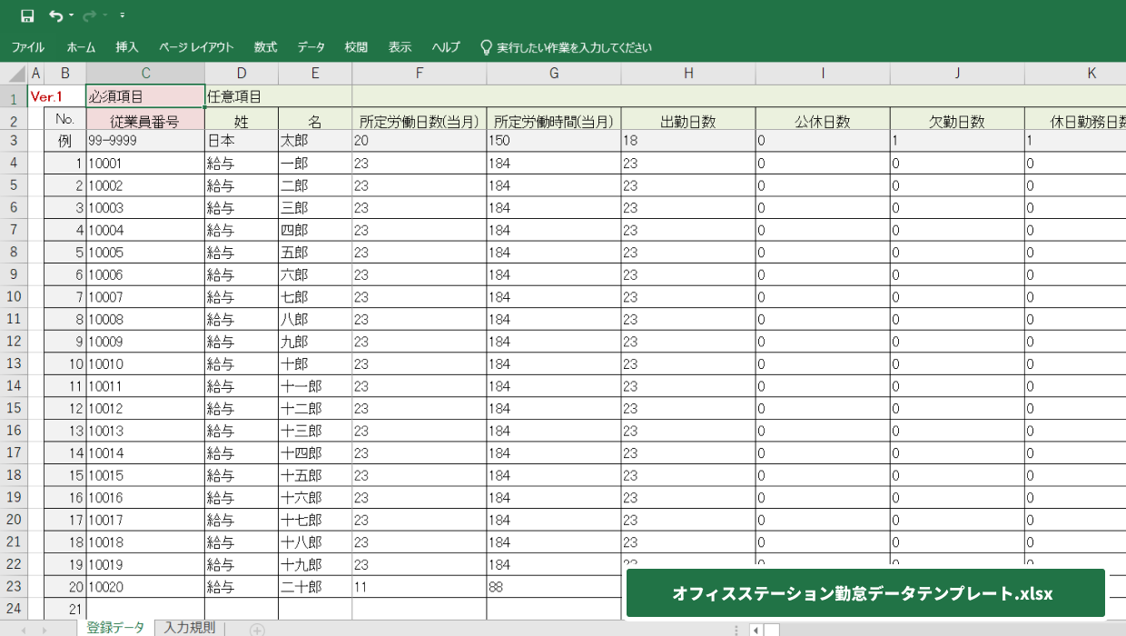Click the Undo arrow icon
1126x636 pixels.
pos(55,15)
